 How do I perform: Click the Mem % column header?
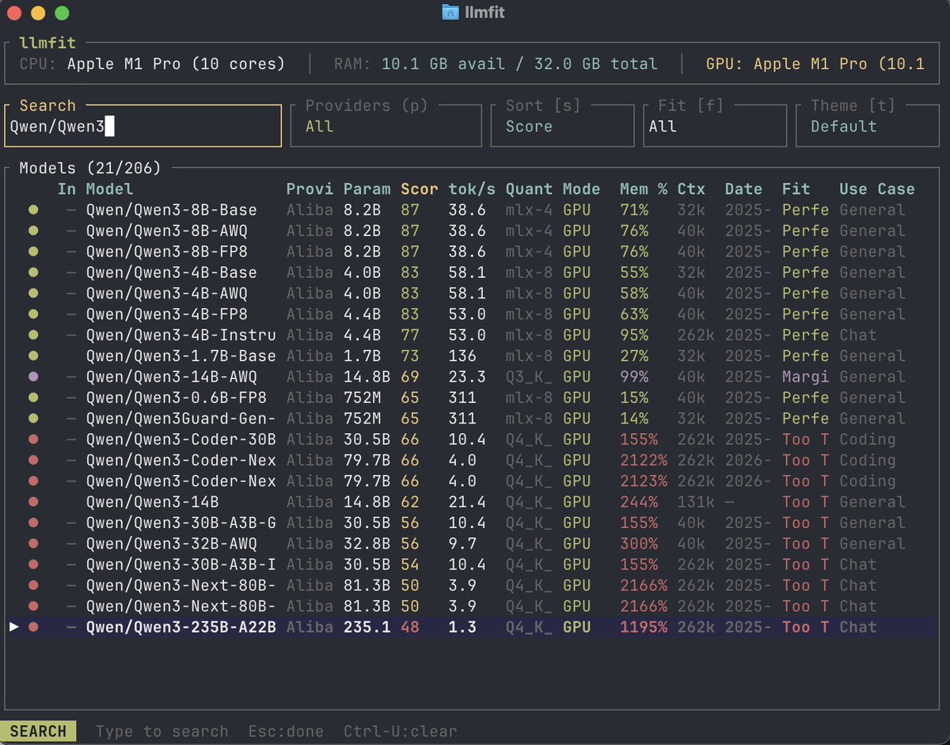coord(644,189)
